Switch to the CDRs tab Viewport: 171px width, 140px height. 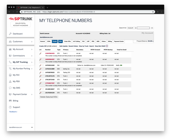[x=49, y=41]
